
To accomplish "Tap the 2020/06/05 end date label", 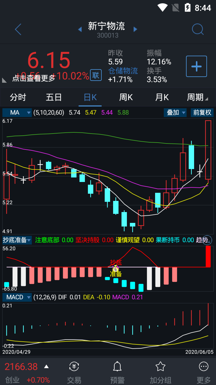I will 199,352.
